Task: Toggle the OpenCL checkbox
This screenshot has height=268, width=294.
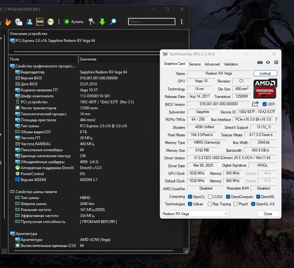Action: coord(190,197)
